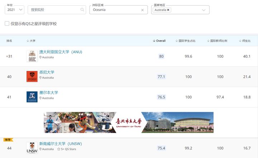Click the 5+ QS Stars label
258x158 pixels.
[68, 149]
